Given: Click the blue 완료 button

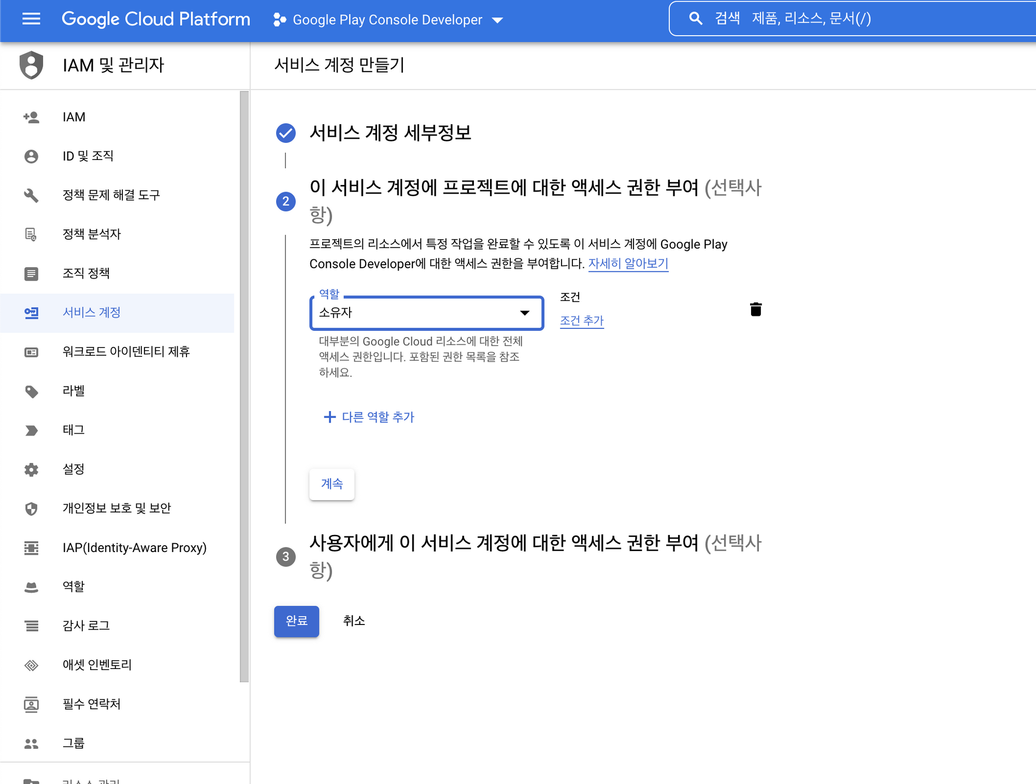Looking at the screenshot, I should (296, 620).
